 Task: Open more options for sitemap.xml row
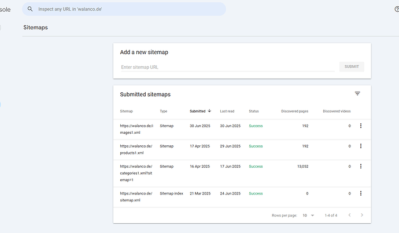[x=361, y=193]
